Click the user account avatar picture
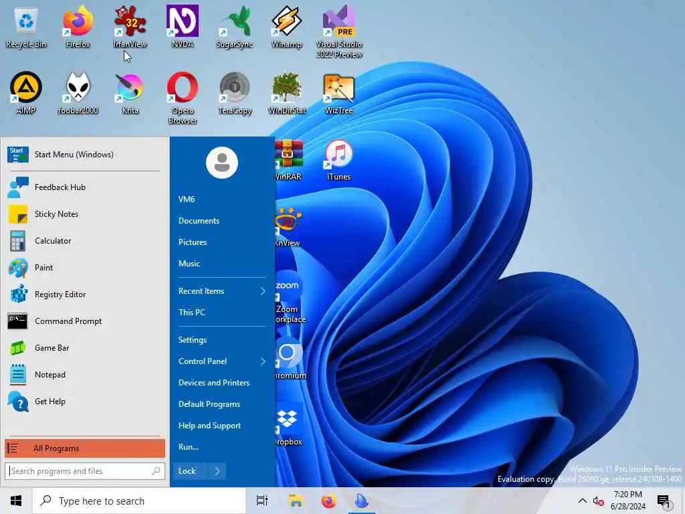Viewport: 685px width, 514px height. tap(222, 163)
